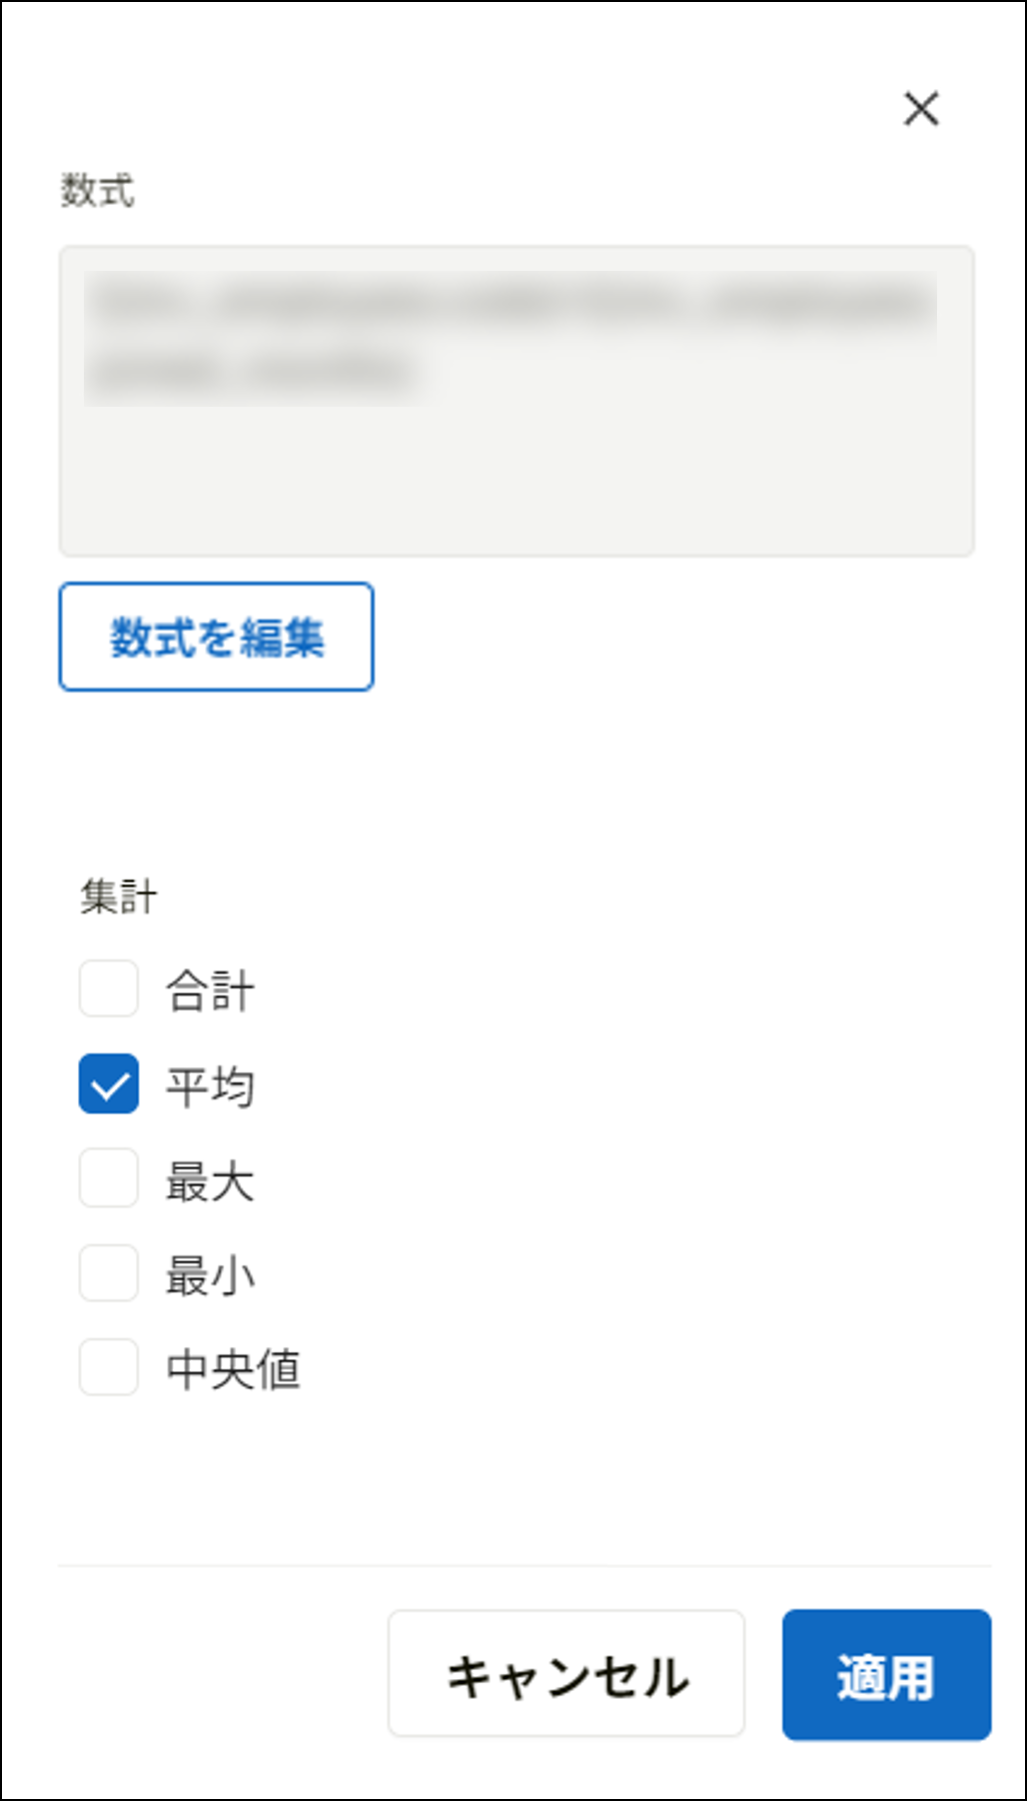Check the 最大 aggregation box
Screen dimensions: 1027x1801
(108, 1175)
